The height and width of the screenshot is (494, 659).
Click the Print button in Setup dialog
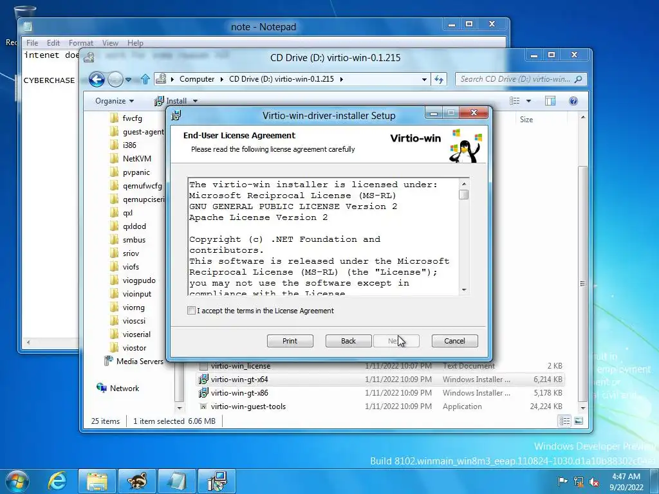(290, 341)
